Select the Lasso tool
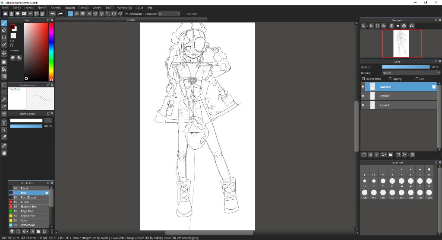The image size is (442, 240). [4, 92]
